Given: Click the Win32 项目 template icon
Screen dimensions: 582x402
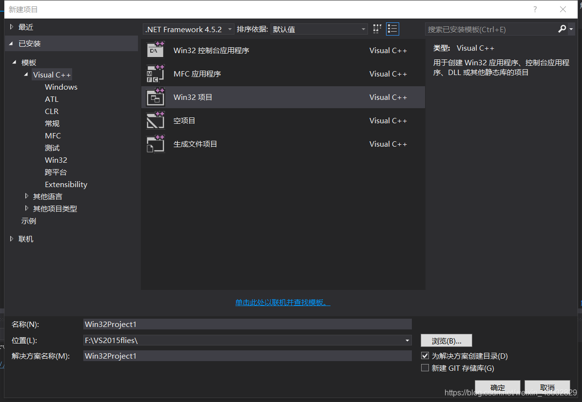Looking at the screenshot, I should coord(155,97).
